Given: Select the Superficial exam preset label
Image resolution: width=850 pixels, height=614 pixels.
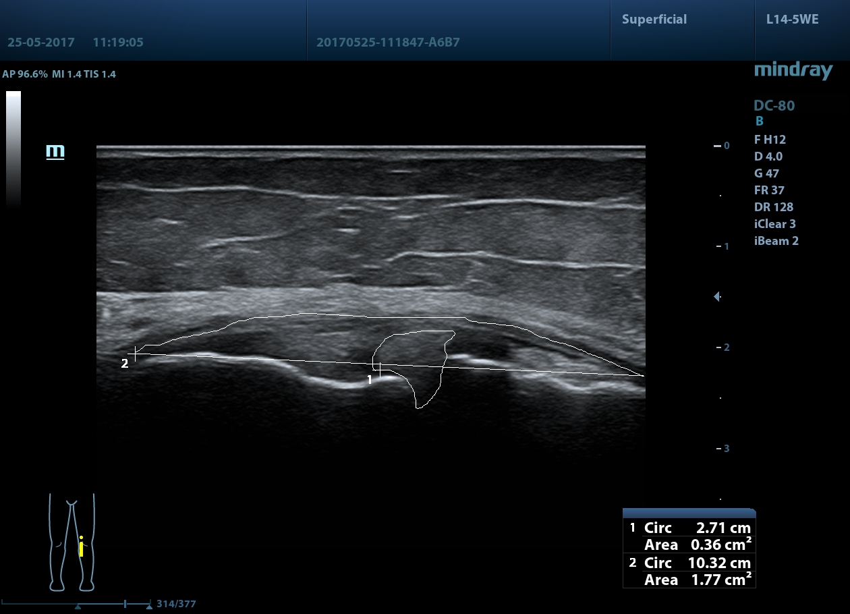Looking at the screenshot, I should 654,20.
